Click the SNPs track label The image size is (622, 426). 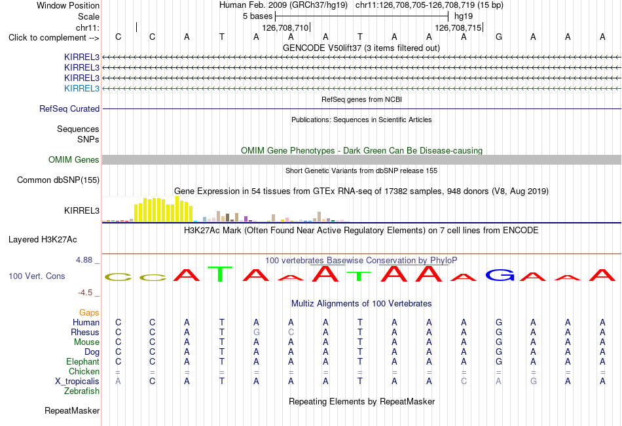click(x=88, y=139)
